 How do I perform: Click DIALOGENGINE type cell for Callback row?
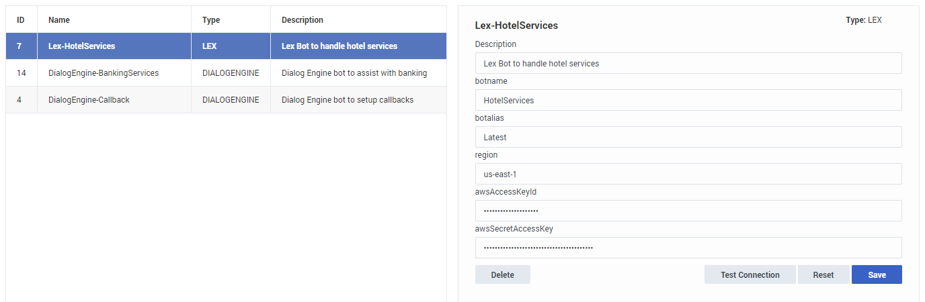point(231,99)
